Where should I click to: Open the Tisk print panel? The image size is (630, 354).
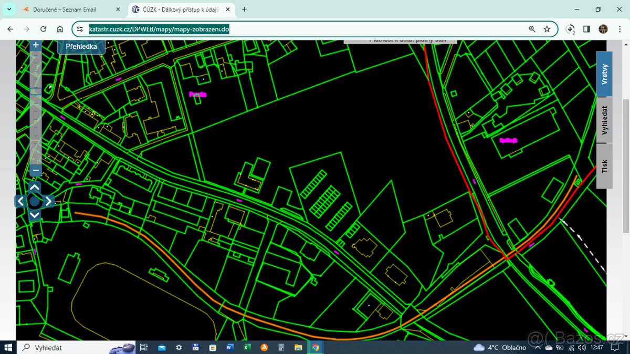604,166
